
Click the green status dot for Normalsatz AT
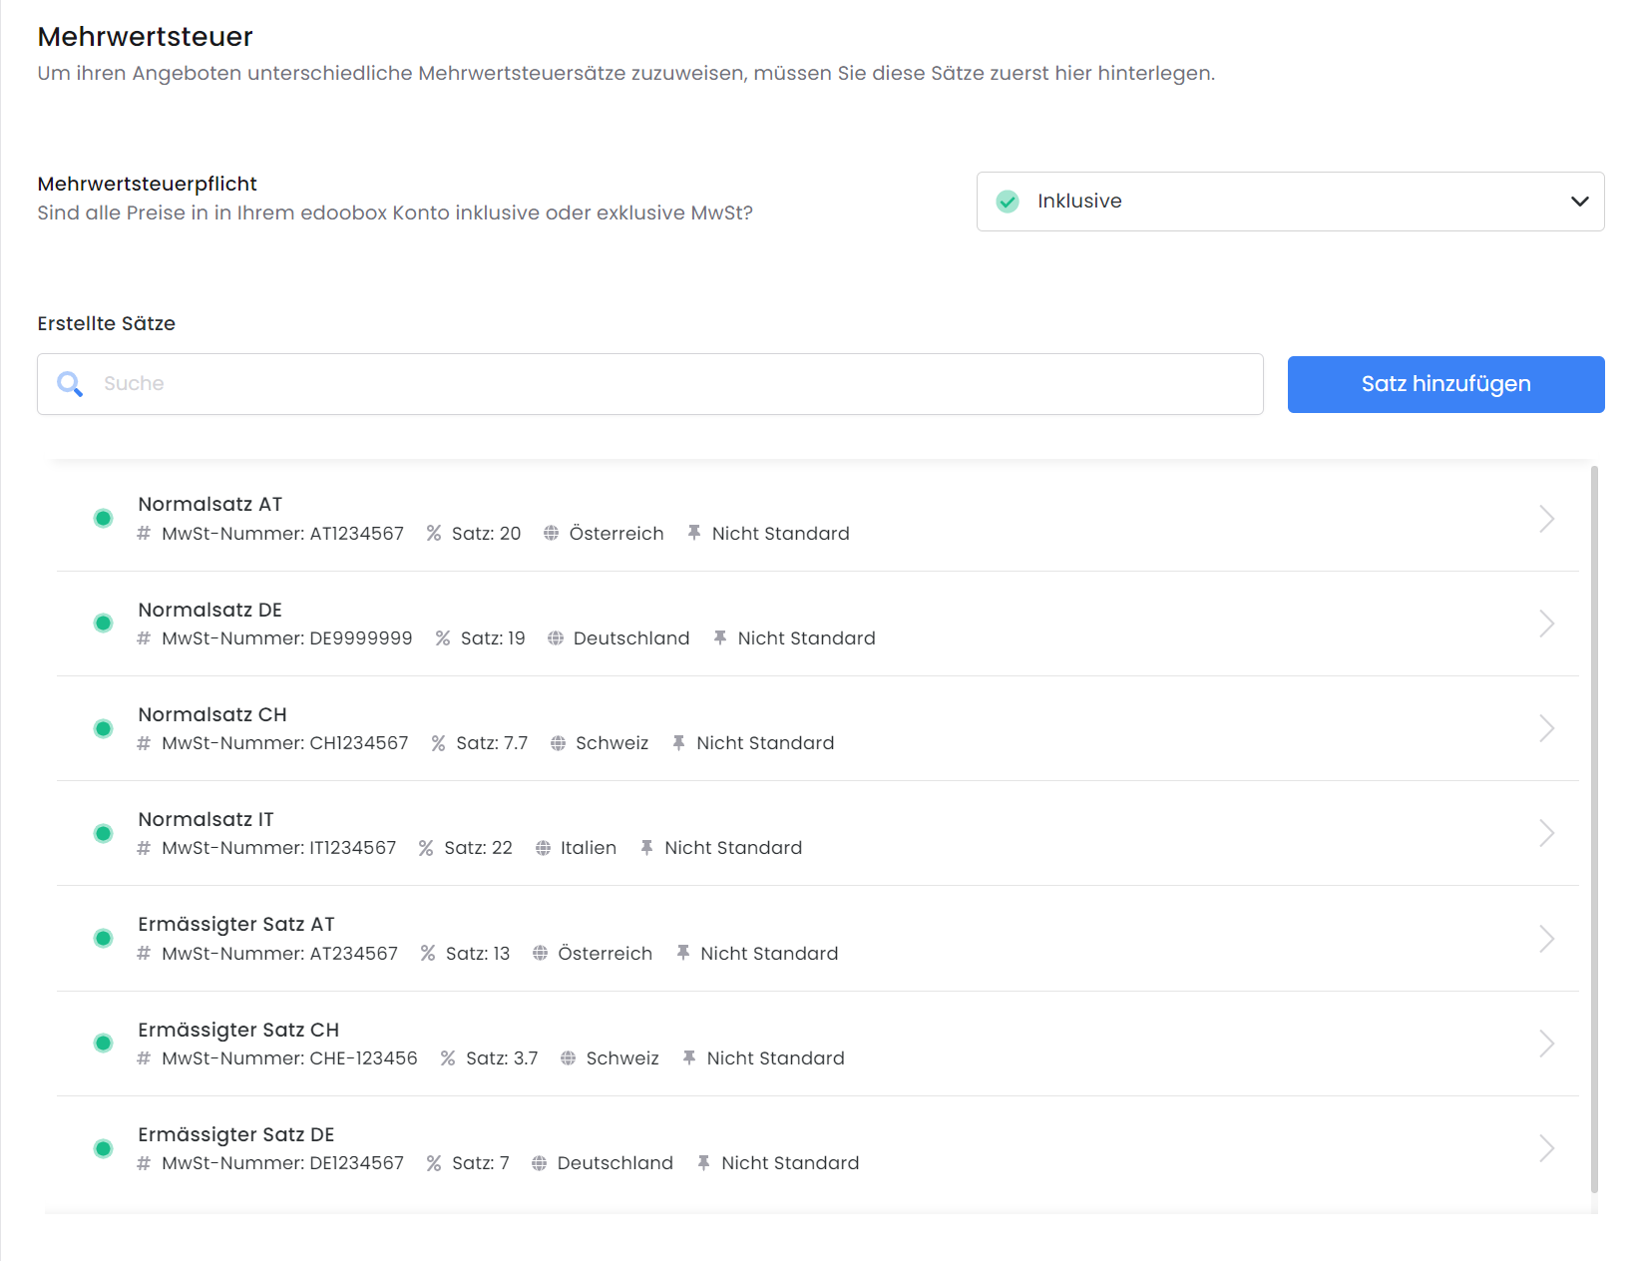coord(103,518)
